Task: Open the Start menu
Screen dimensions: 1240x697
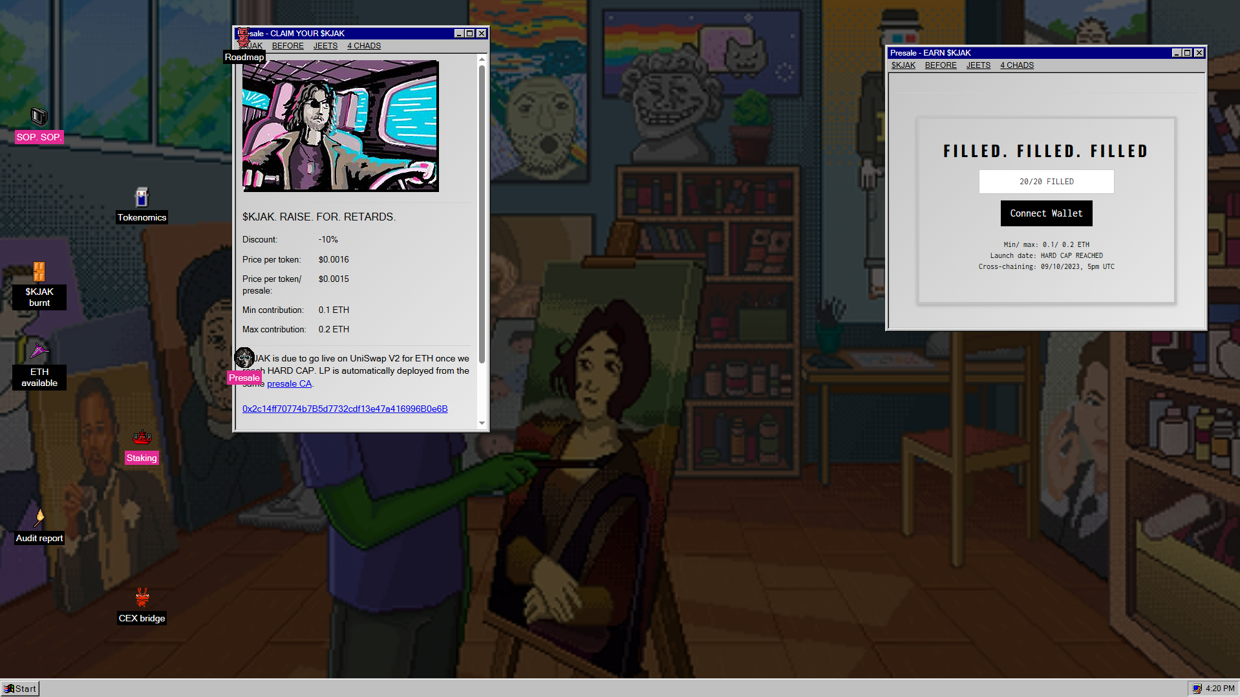Action: point(21,689)
